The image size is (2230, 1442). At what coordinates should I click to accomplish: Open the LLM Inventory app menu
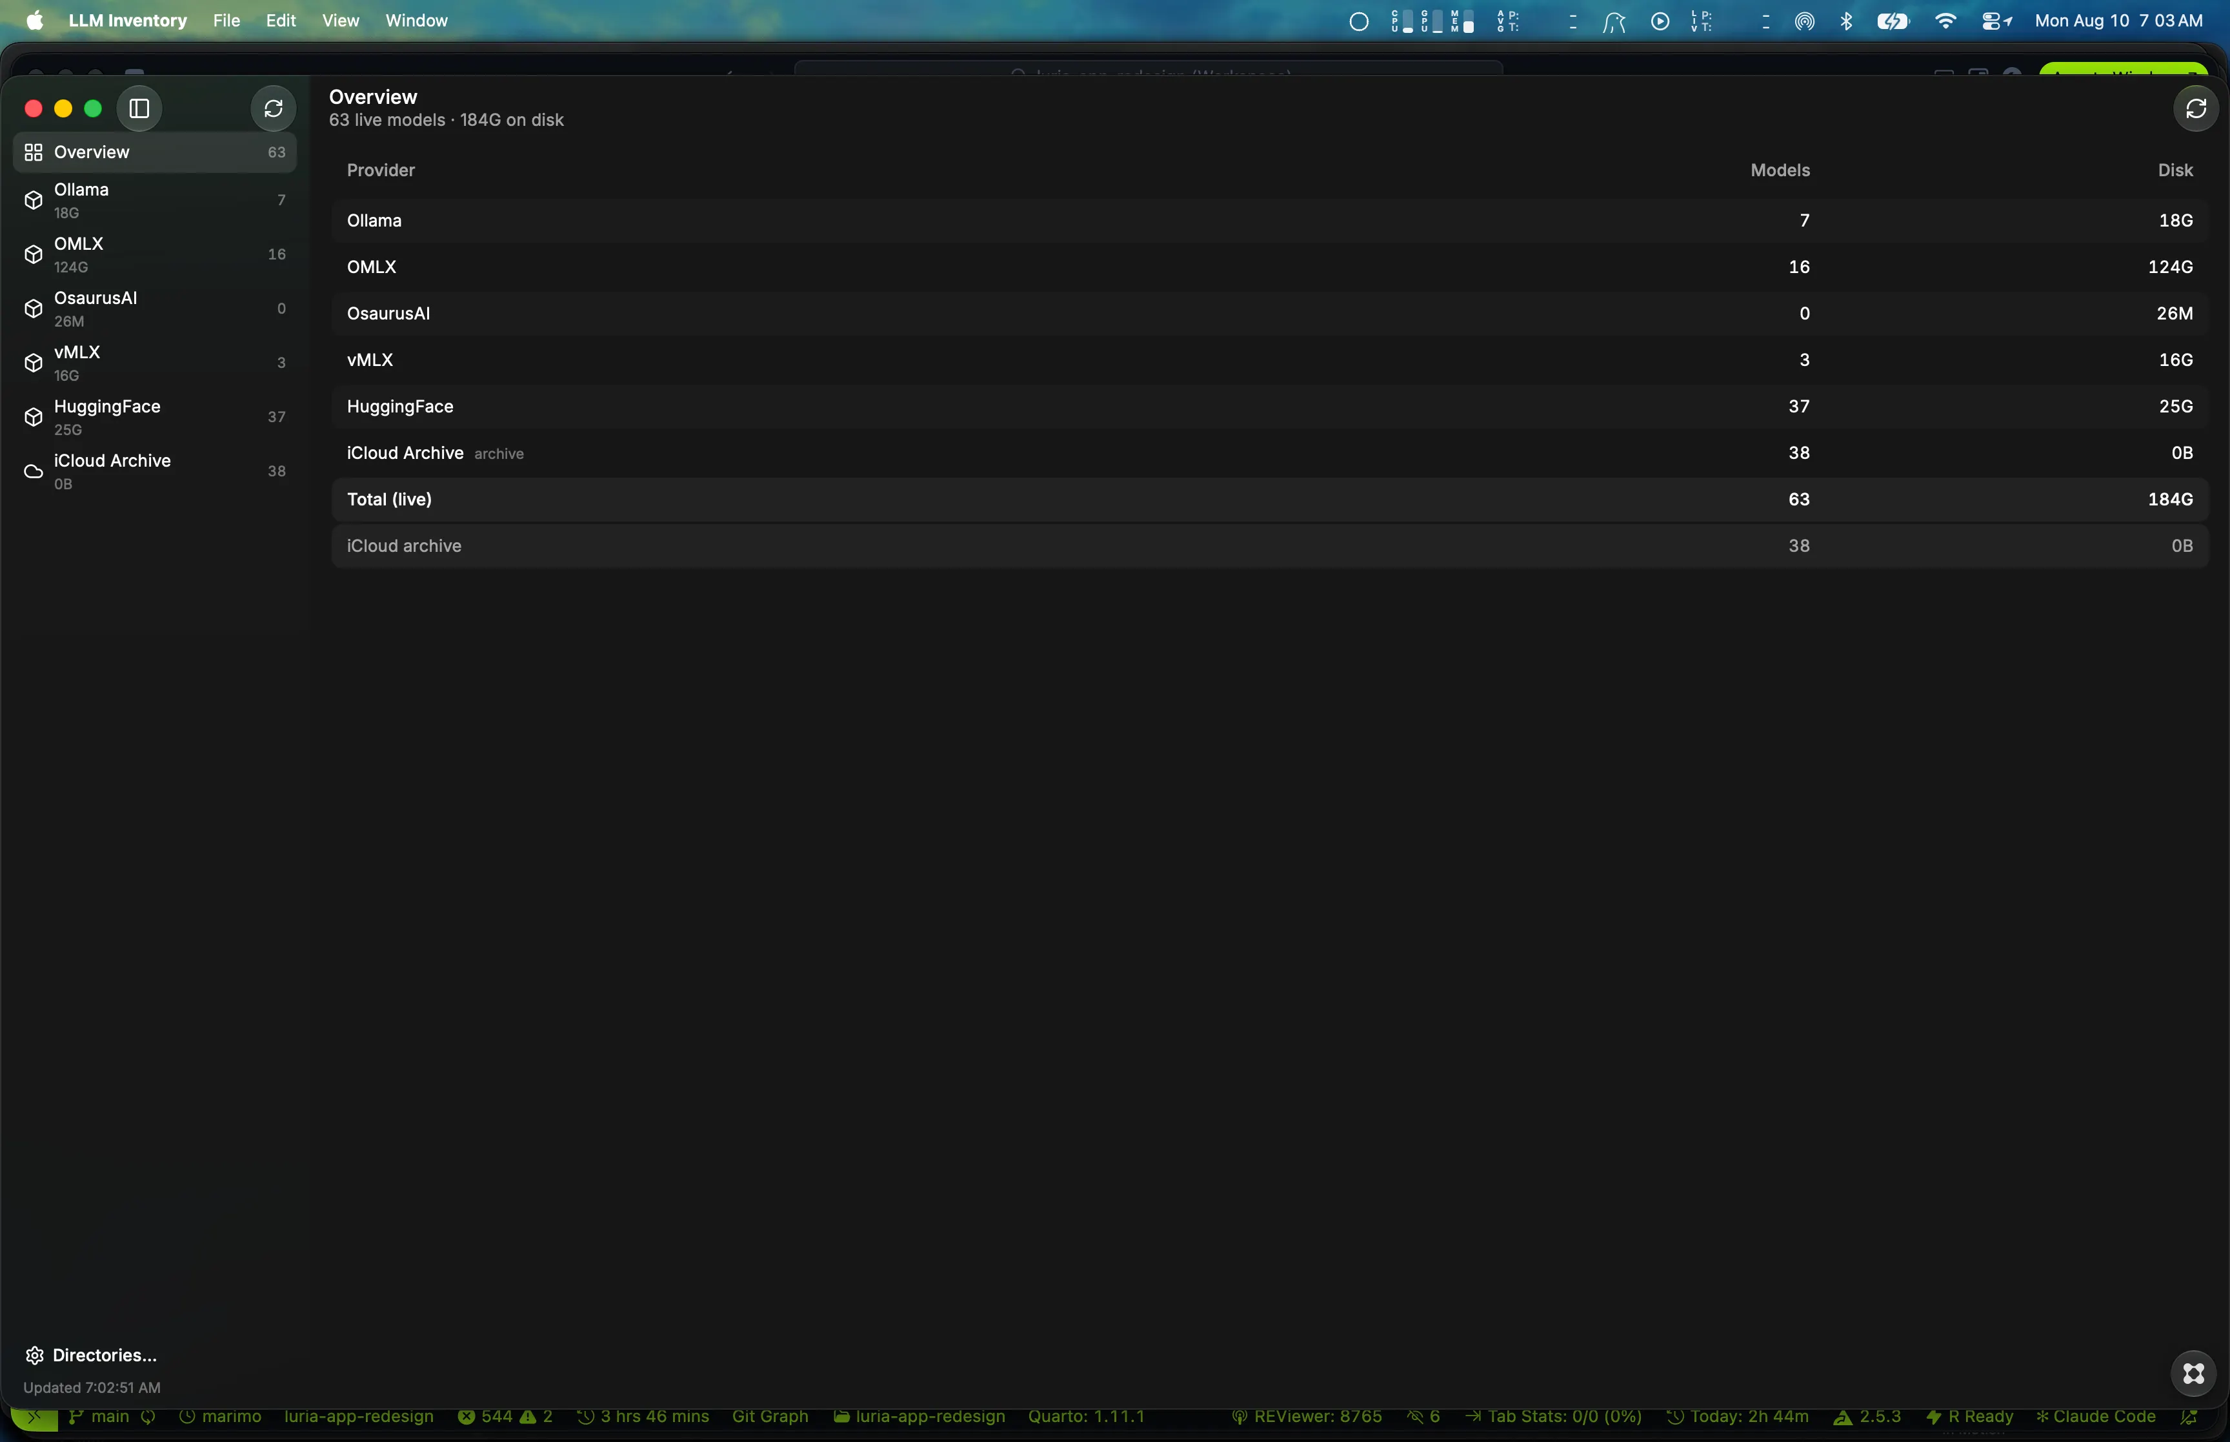127,21
